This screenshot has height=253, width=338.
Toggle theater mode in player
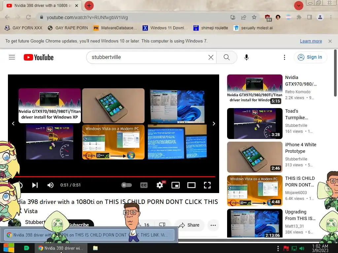point(191,185)
